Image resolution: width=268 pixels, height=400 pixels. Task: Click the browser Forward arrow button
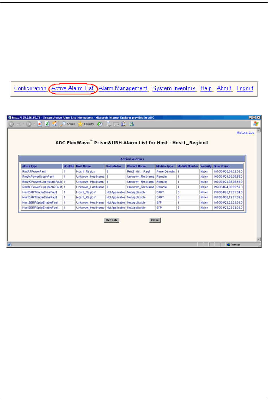point(29,124)
